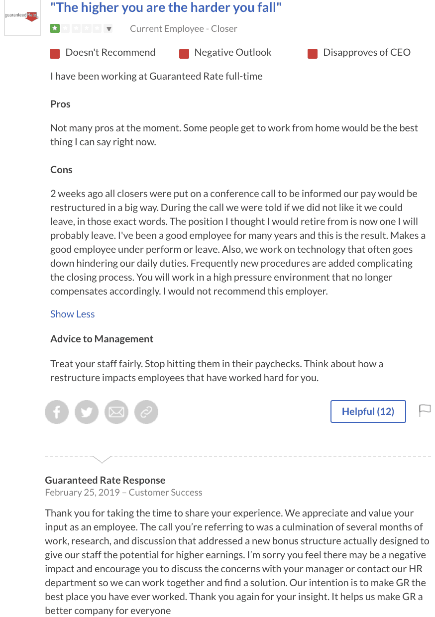Toggle the Disapproves of CEO indicator
This screenshot has width=435, height=617.
(x=312, y=53)
